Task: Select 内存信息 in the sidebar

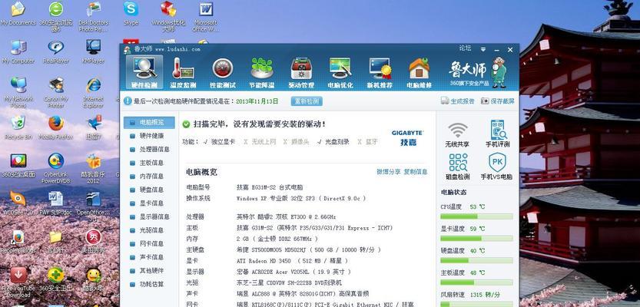Action: point(149,176)
